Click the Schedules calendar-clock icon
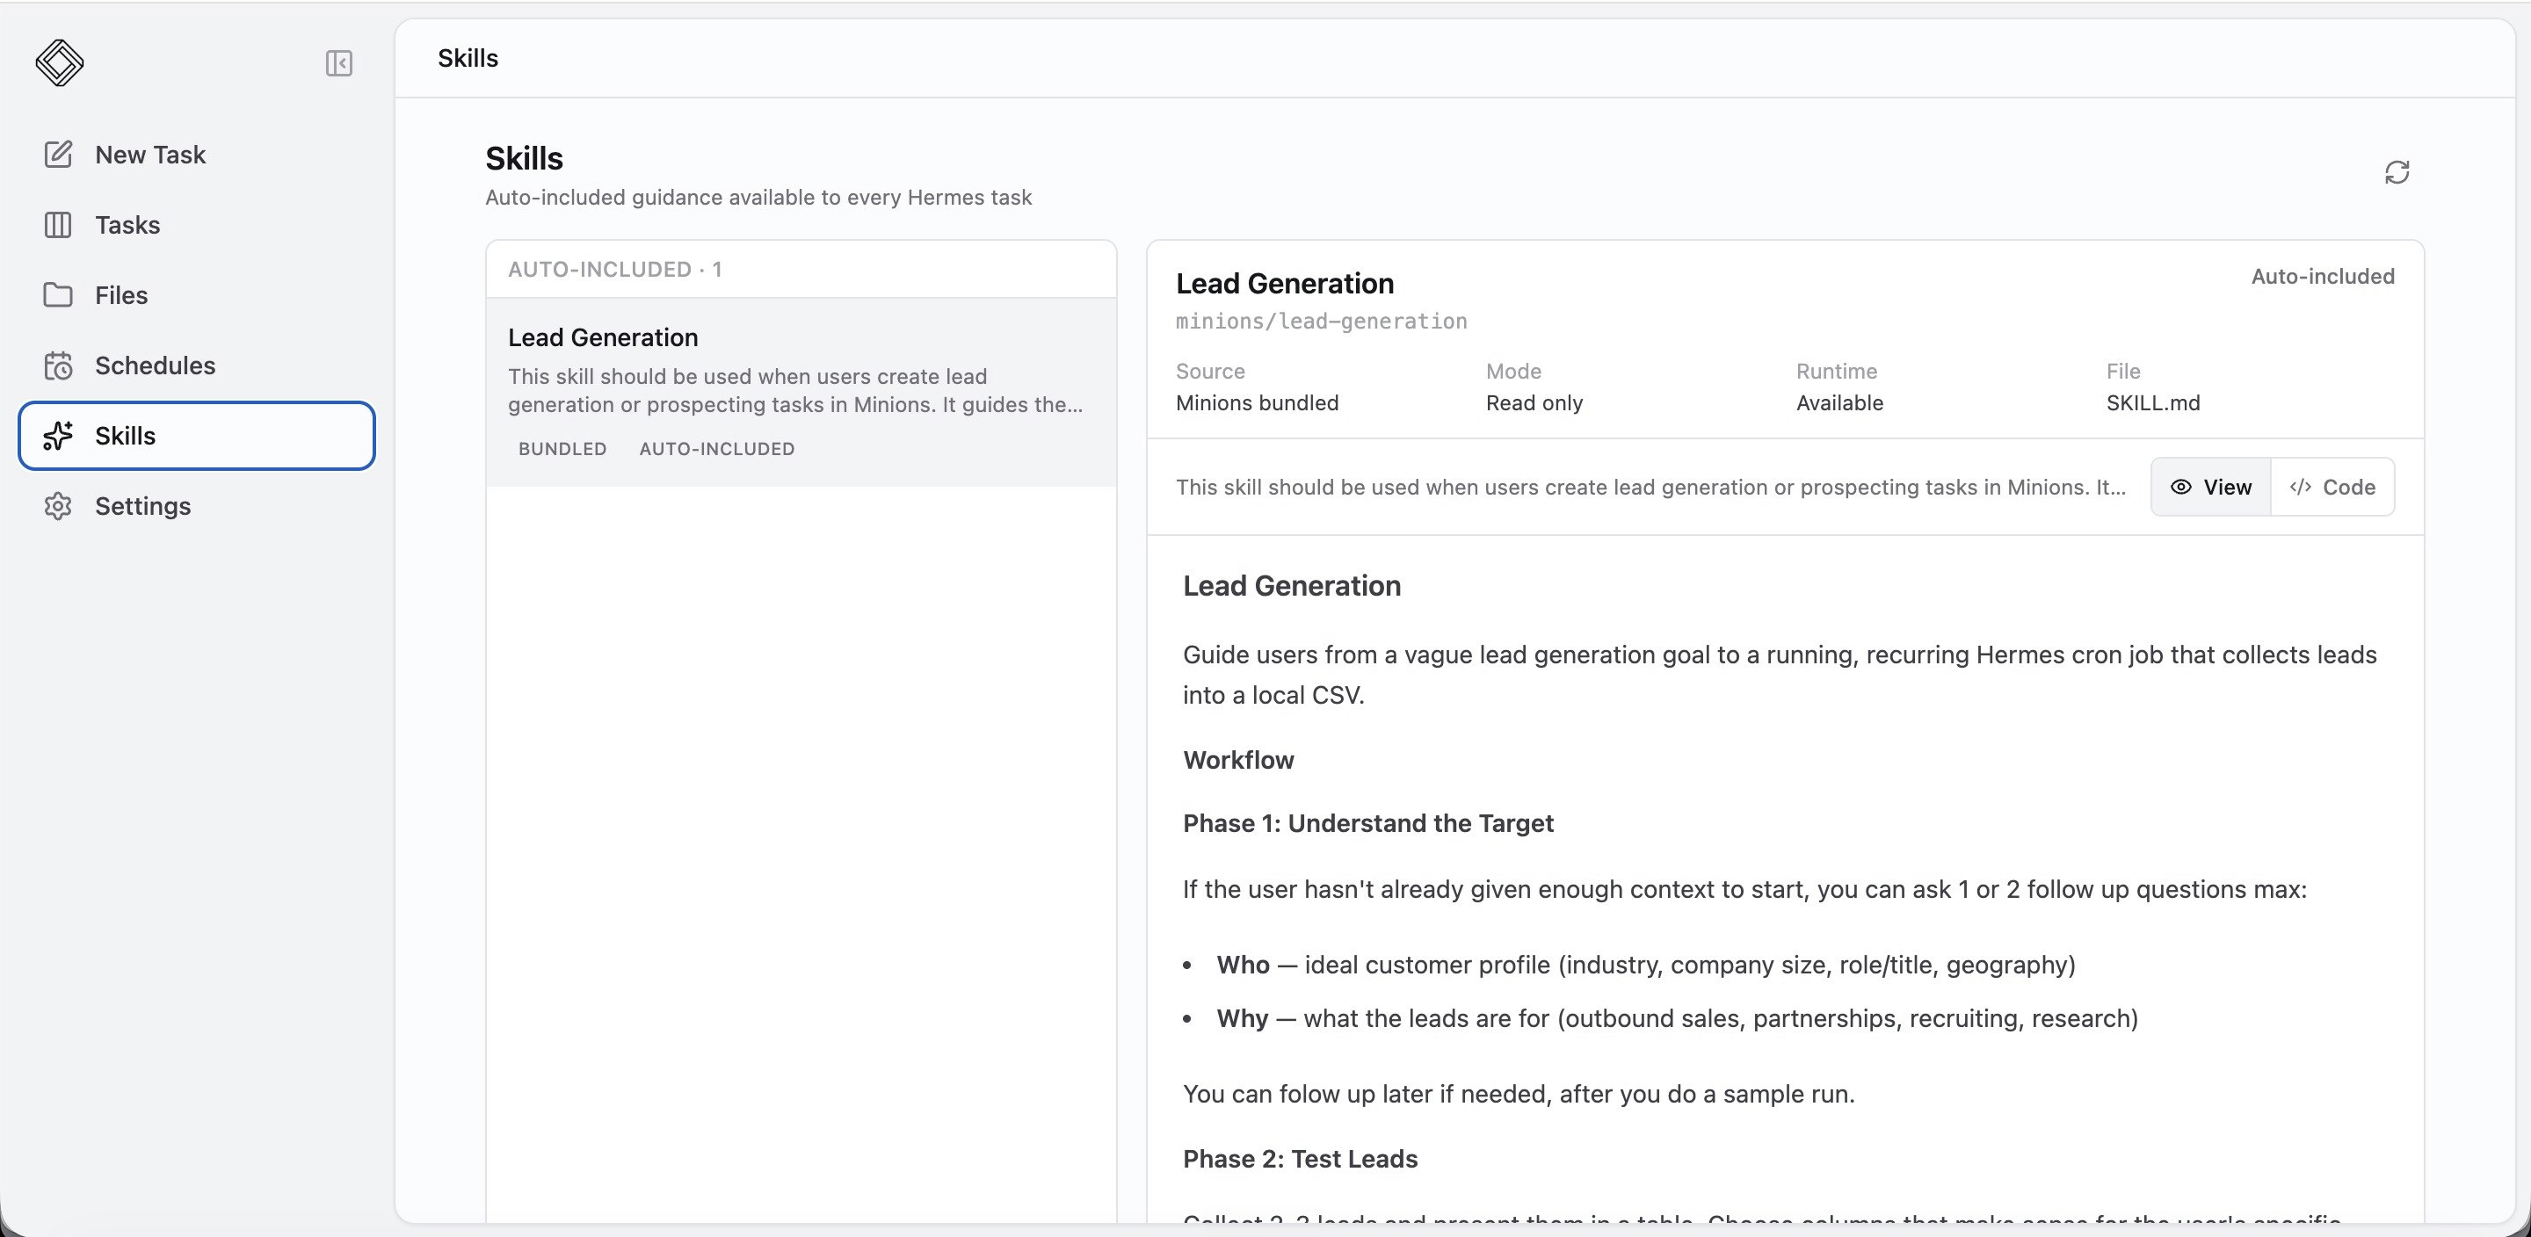The image size is (2531, 1237). click(x=58, y=365)
